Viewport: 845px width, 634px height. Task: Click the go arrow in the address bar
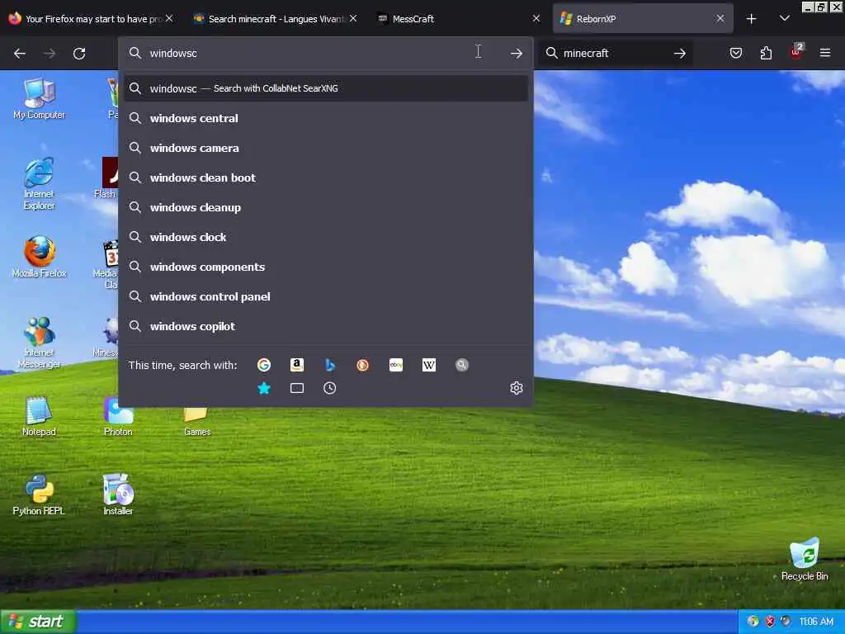[x=517, y=54]
